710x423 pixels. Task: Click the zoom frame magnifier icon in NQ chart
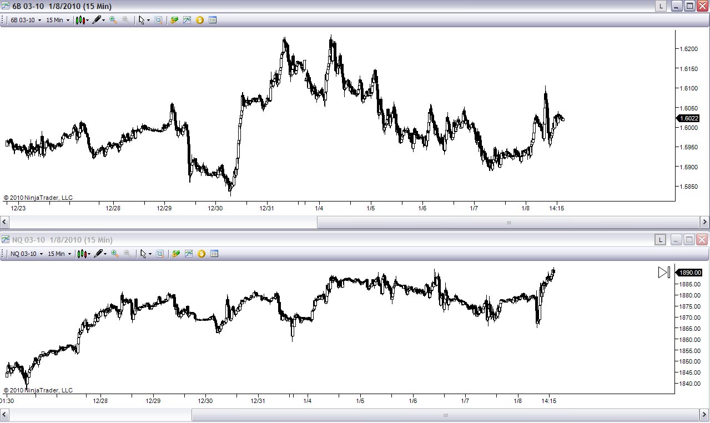coord(160,254)
